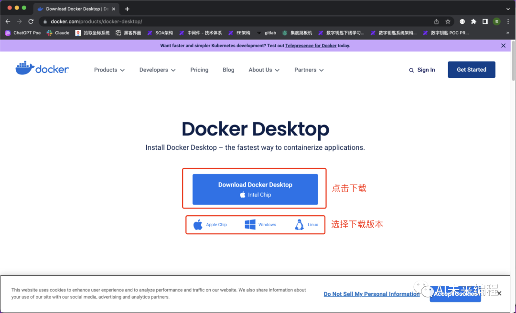516x313 pixels.
Task: Close the cookie consent banner
Action: (x=500, y=293)
